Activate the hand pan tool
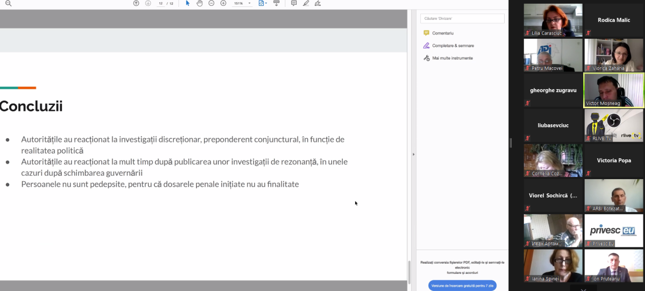645x291 pixels. (199, 3)
